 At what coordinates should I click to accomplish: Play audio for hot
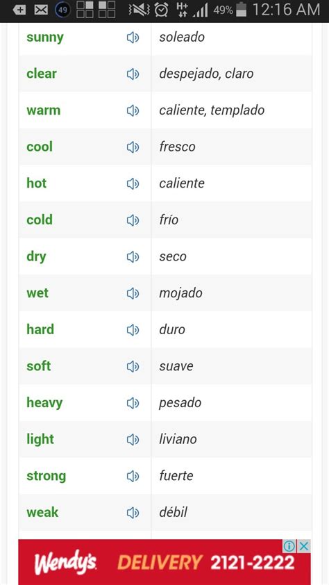(x=133, y=184)
